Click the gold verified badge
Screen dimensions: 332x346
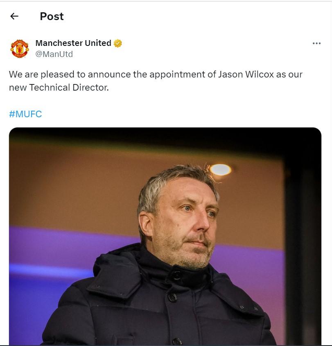click(118, 43)
